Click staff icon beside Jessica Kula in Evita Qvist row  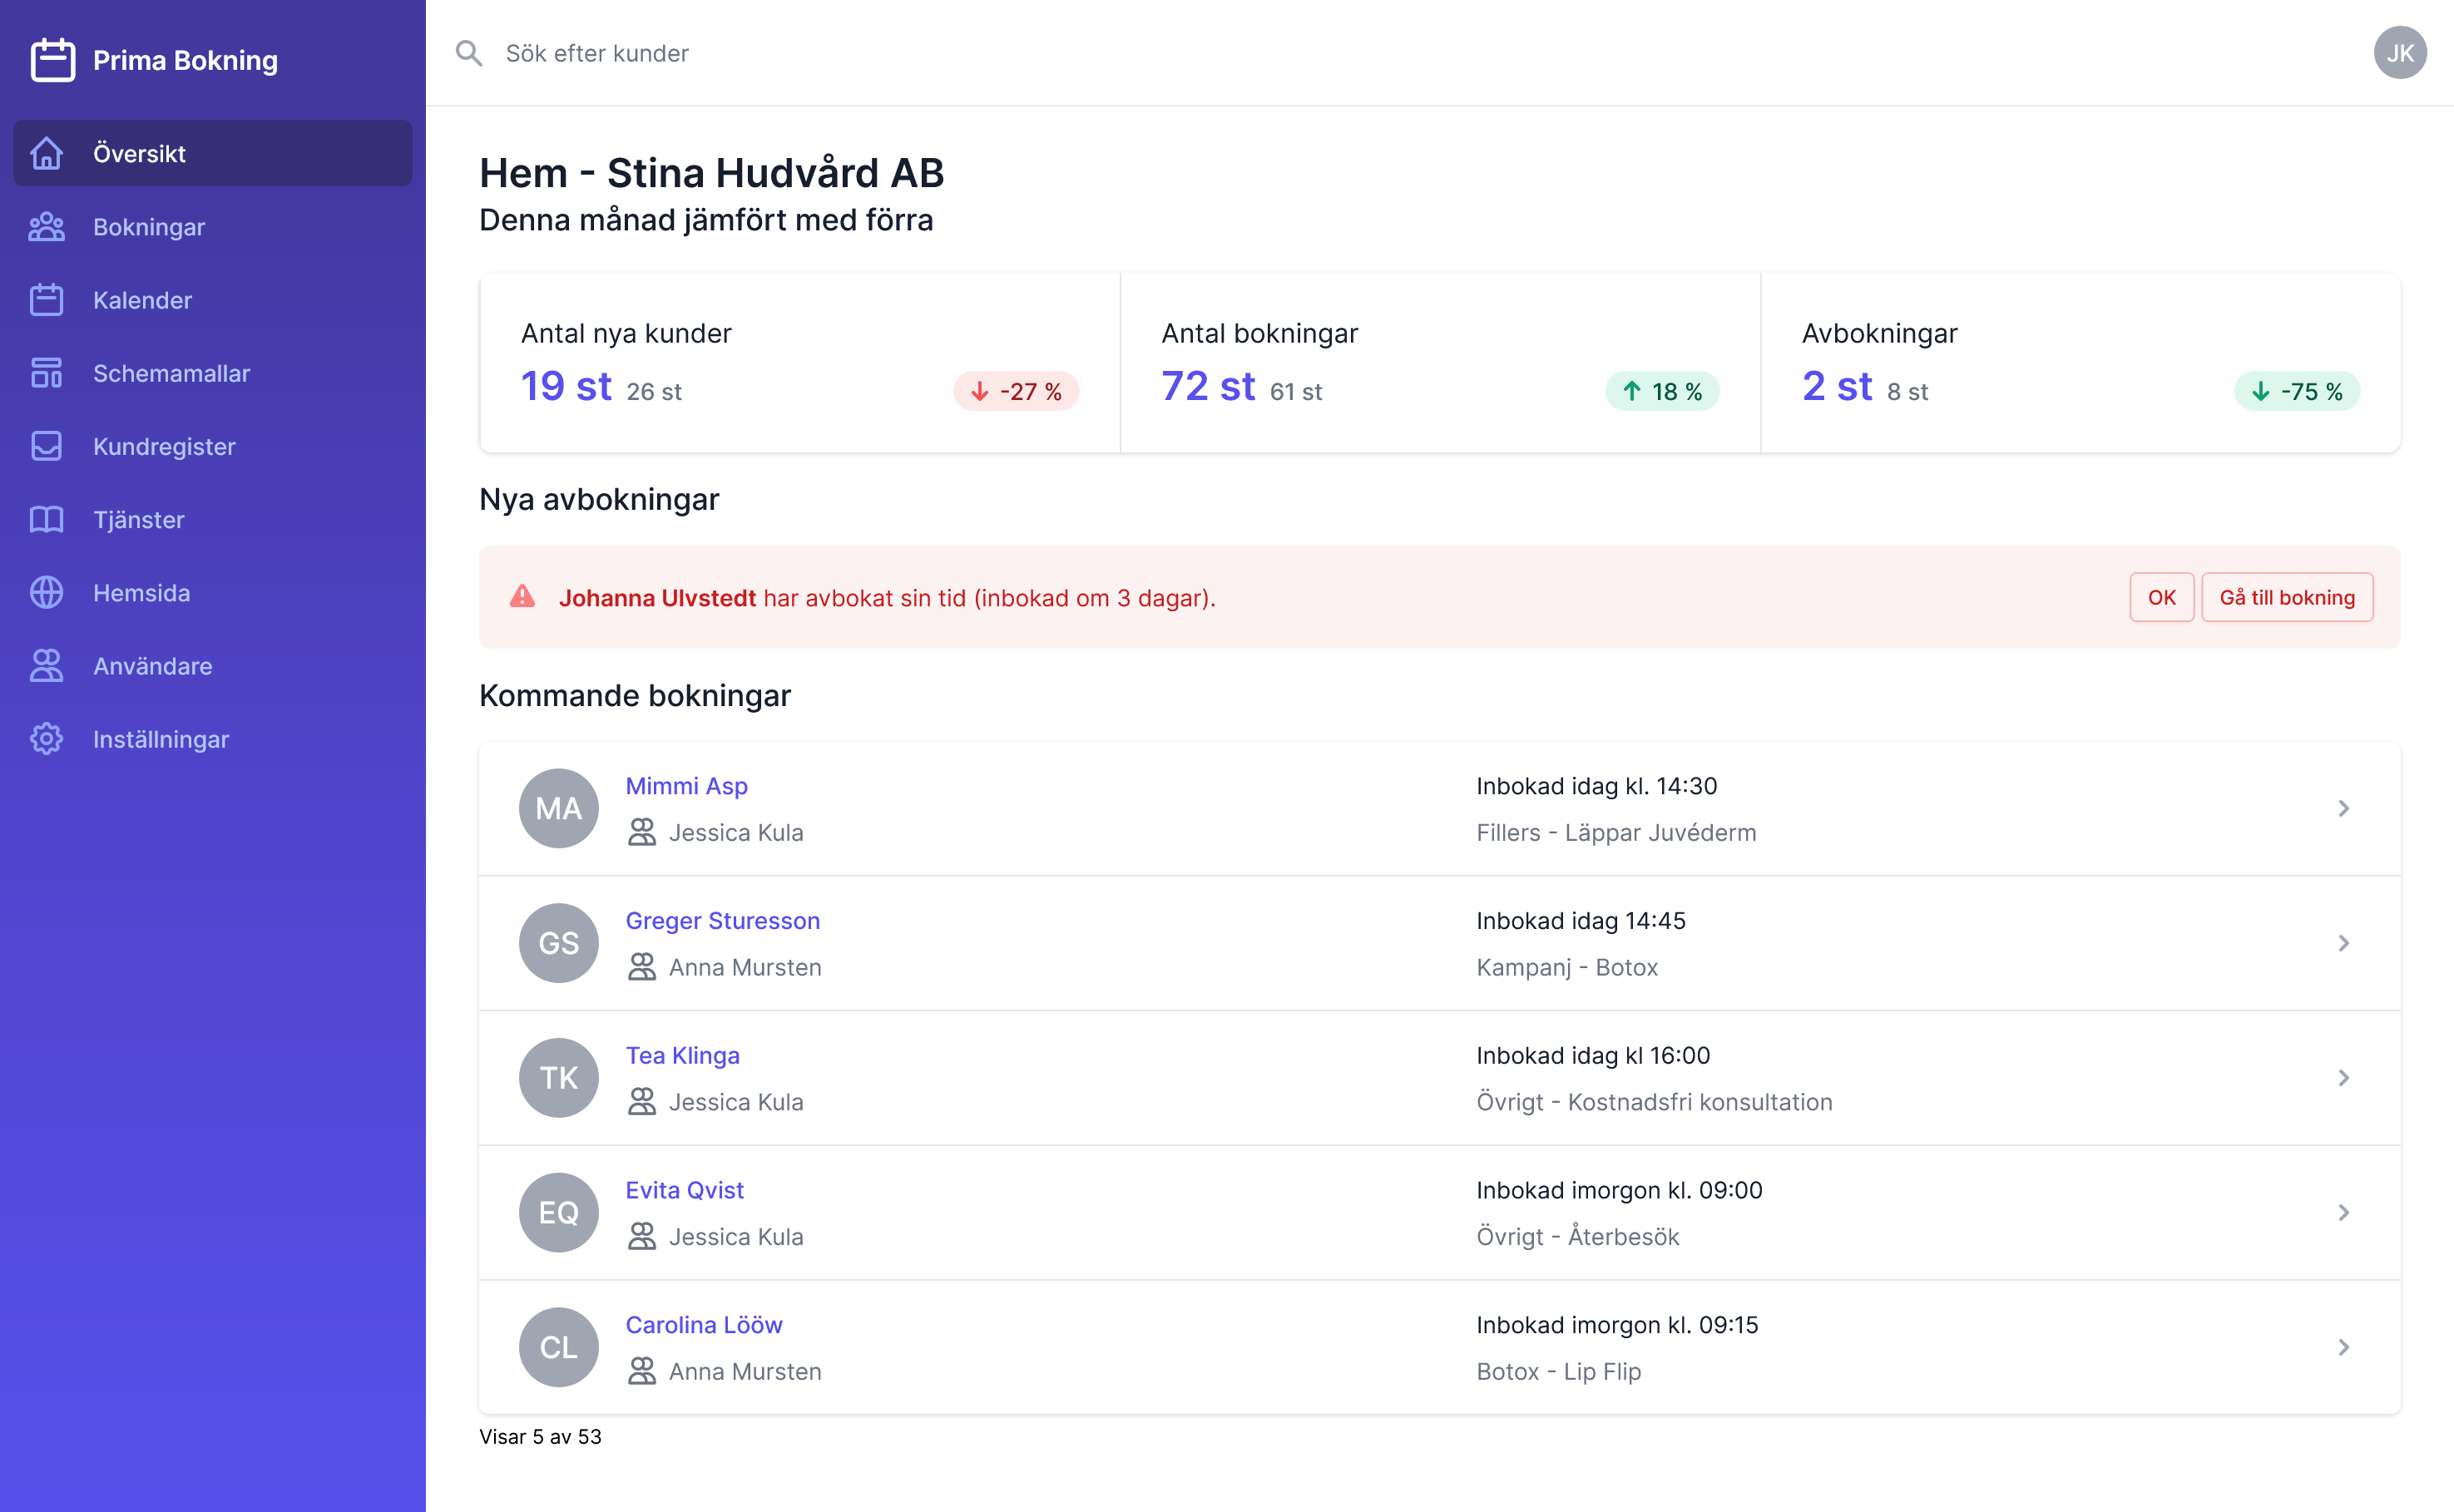[642, 1236]
